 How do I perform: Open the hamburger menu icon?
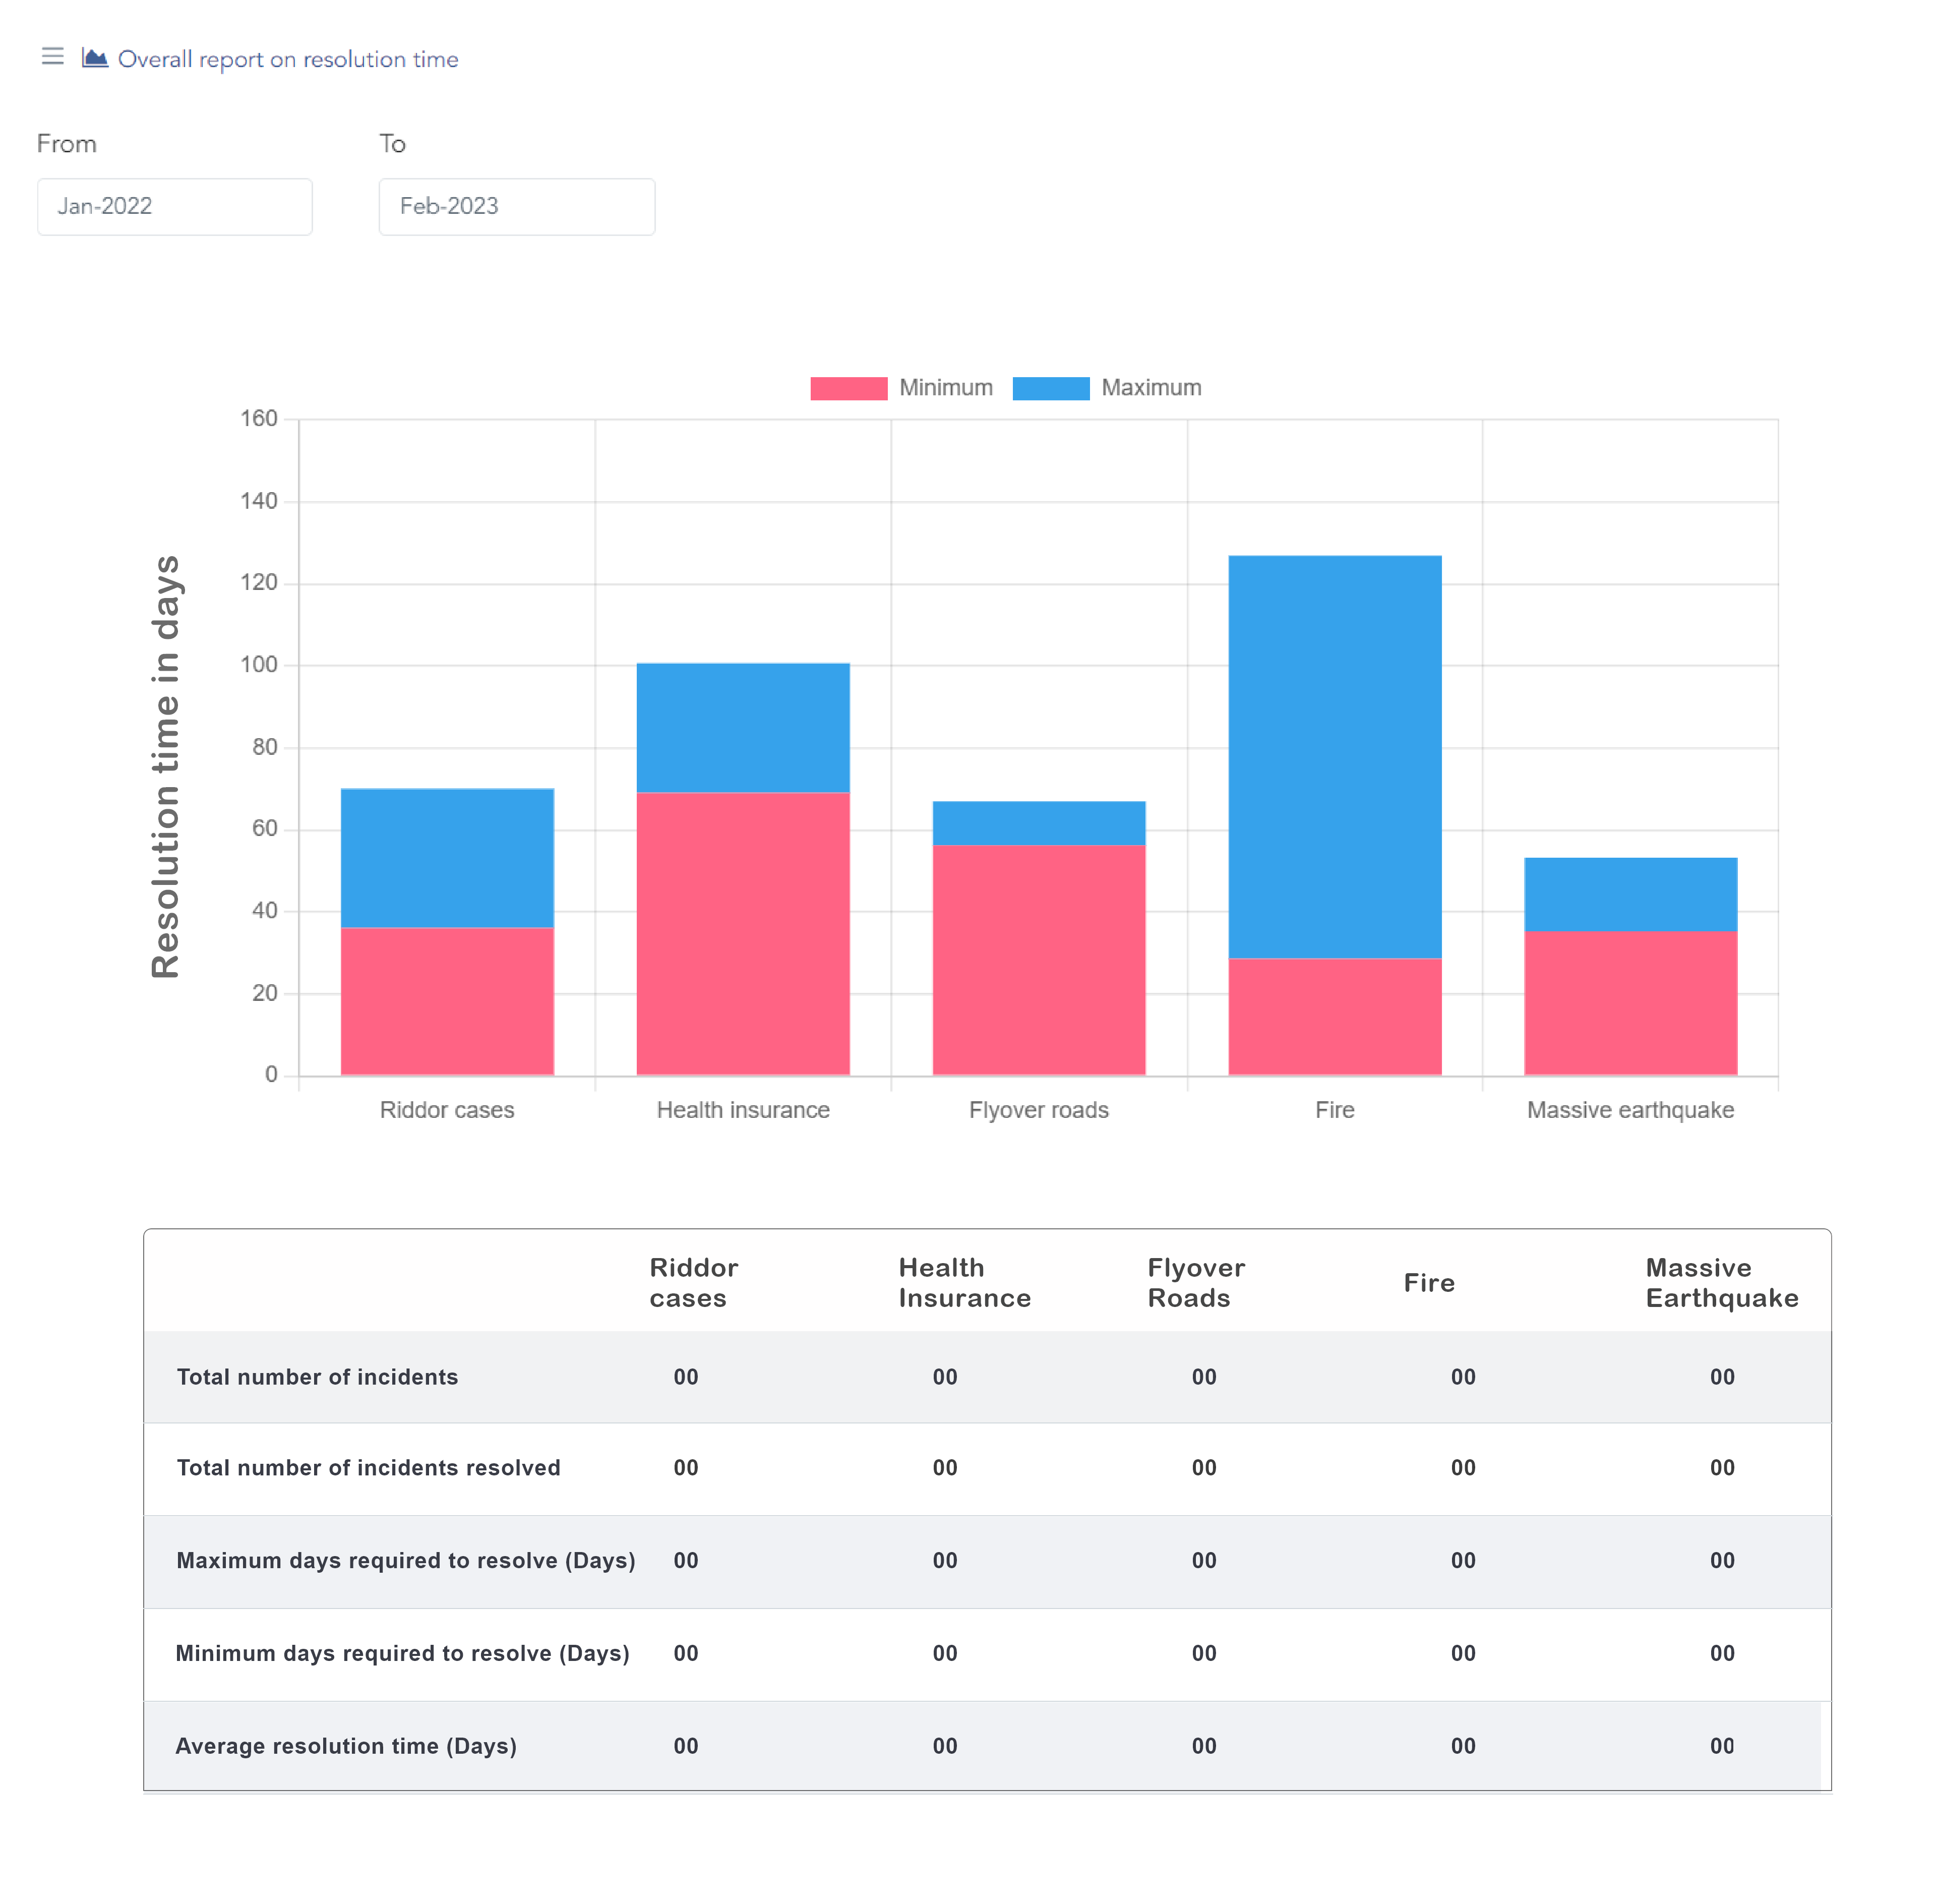click(52, 57)
